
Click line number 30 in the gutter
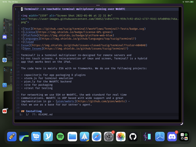click(x=18, y=111)
